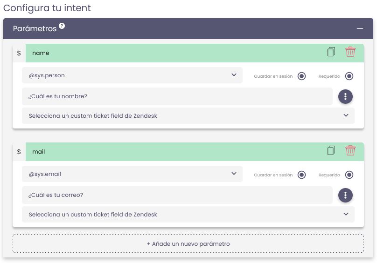Viewport: 377px width, 263px height.
Task: Toggle Guardar en sesión for name parameter
Action: (302, 76)
